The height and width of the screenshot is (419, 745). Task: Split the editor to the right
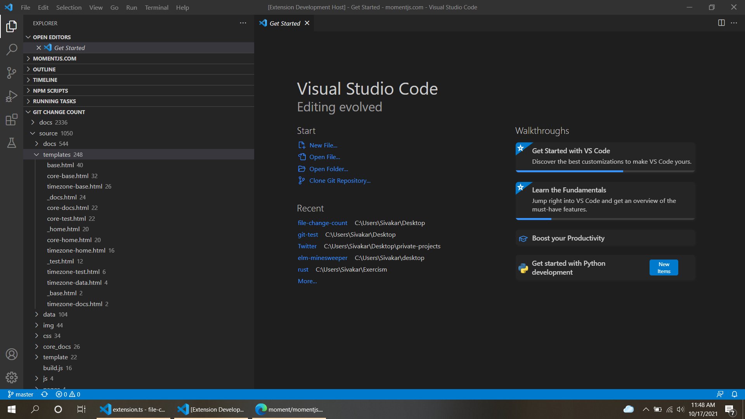[721, 23]
